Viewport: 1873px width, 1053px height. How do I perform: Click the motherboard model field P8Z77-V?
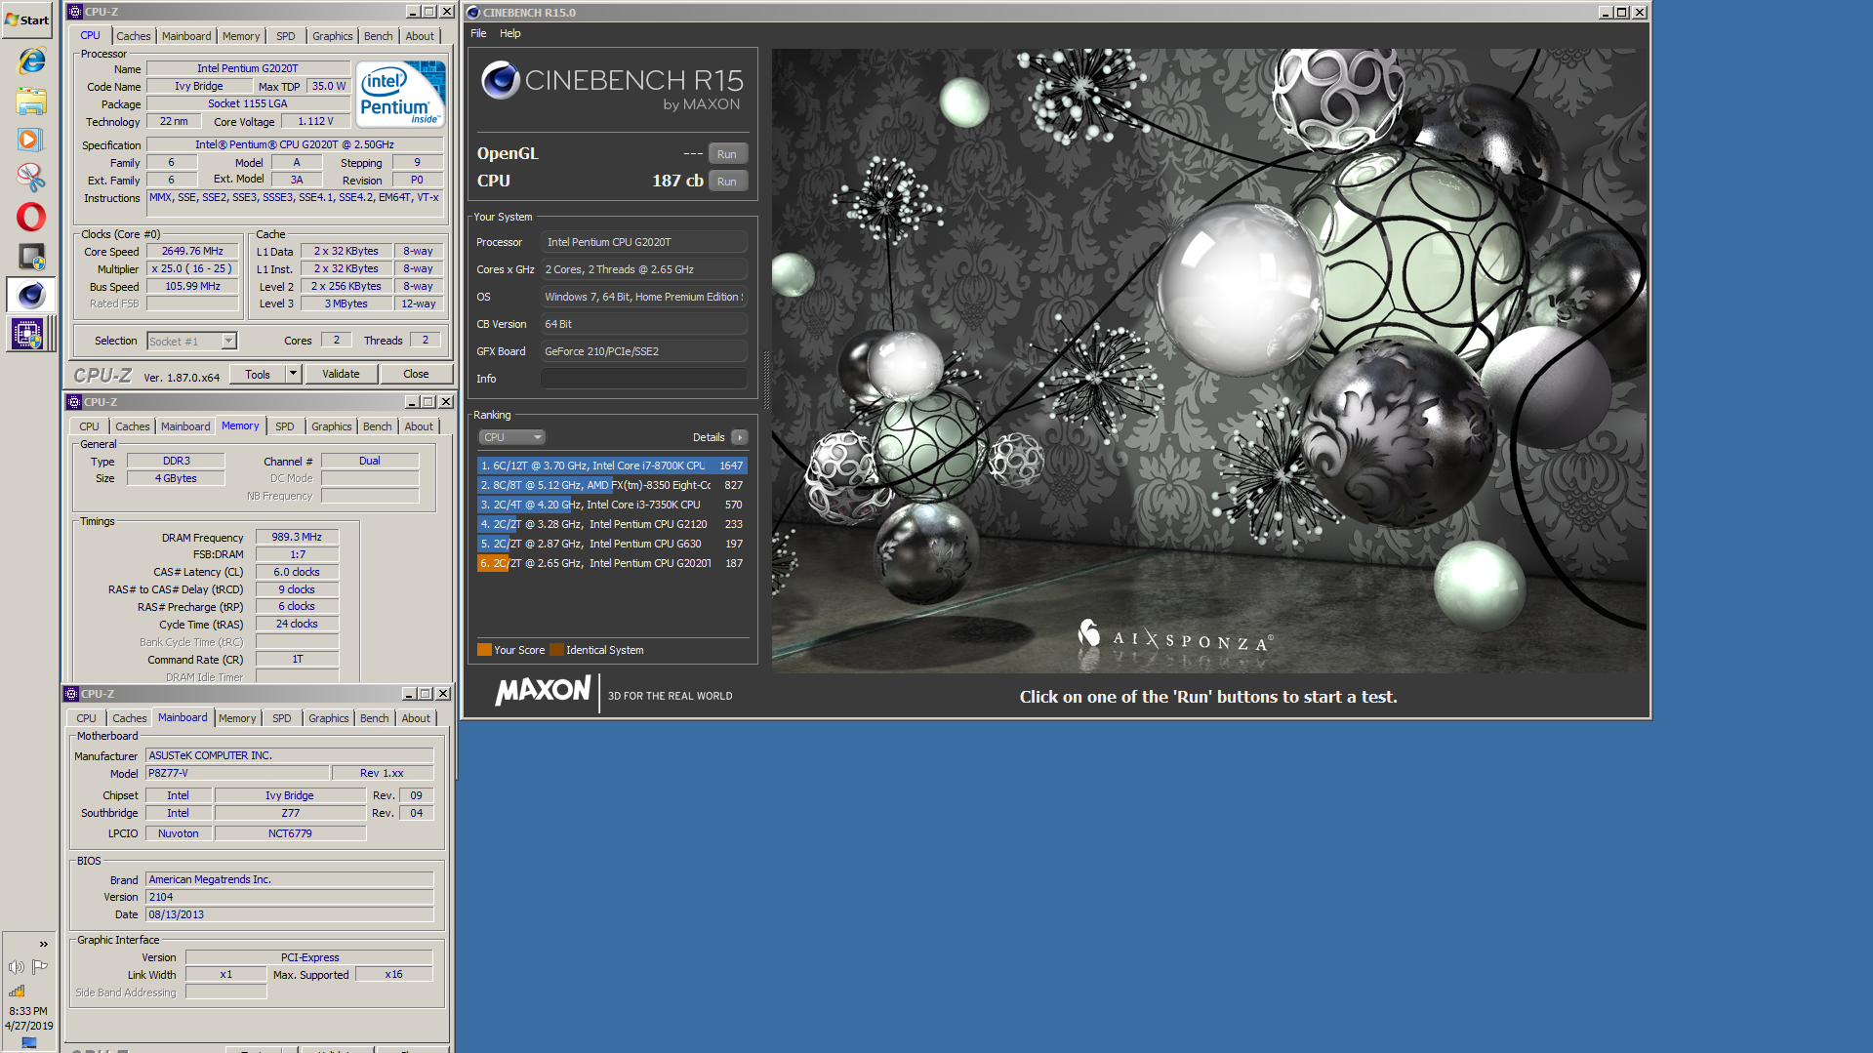237,773
